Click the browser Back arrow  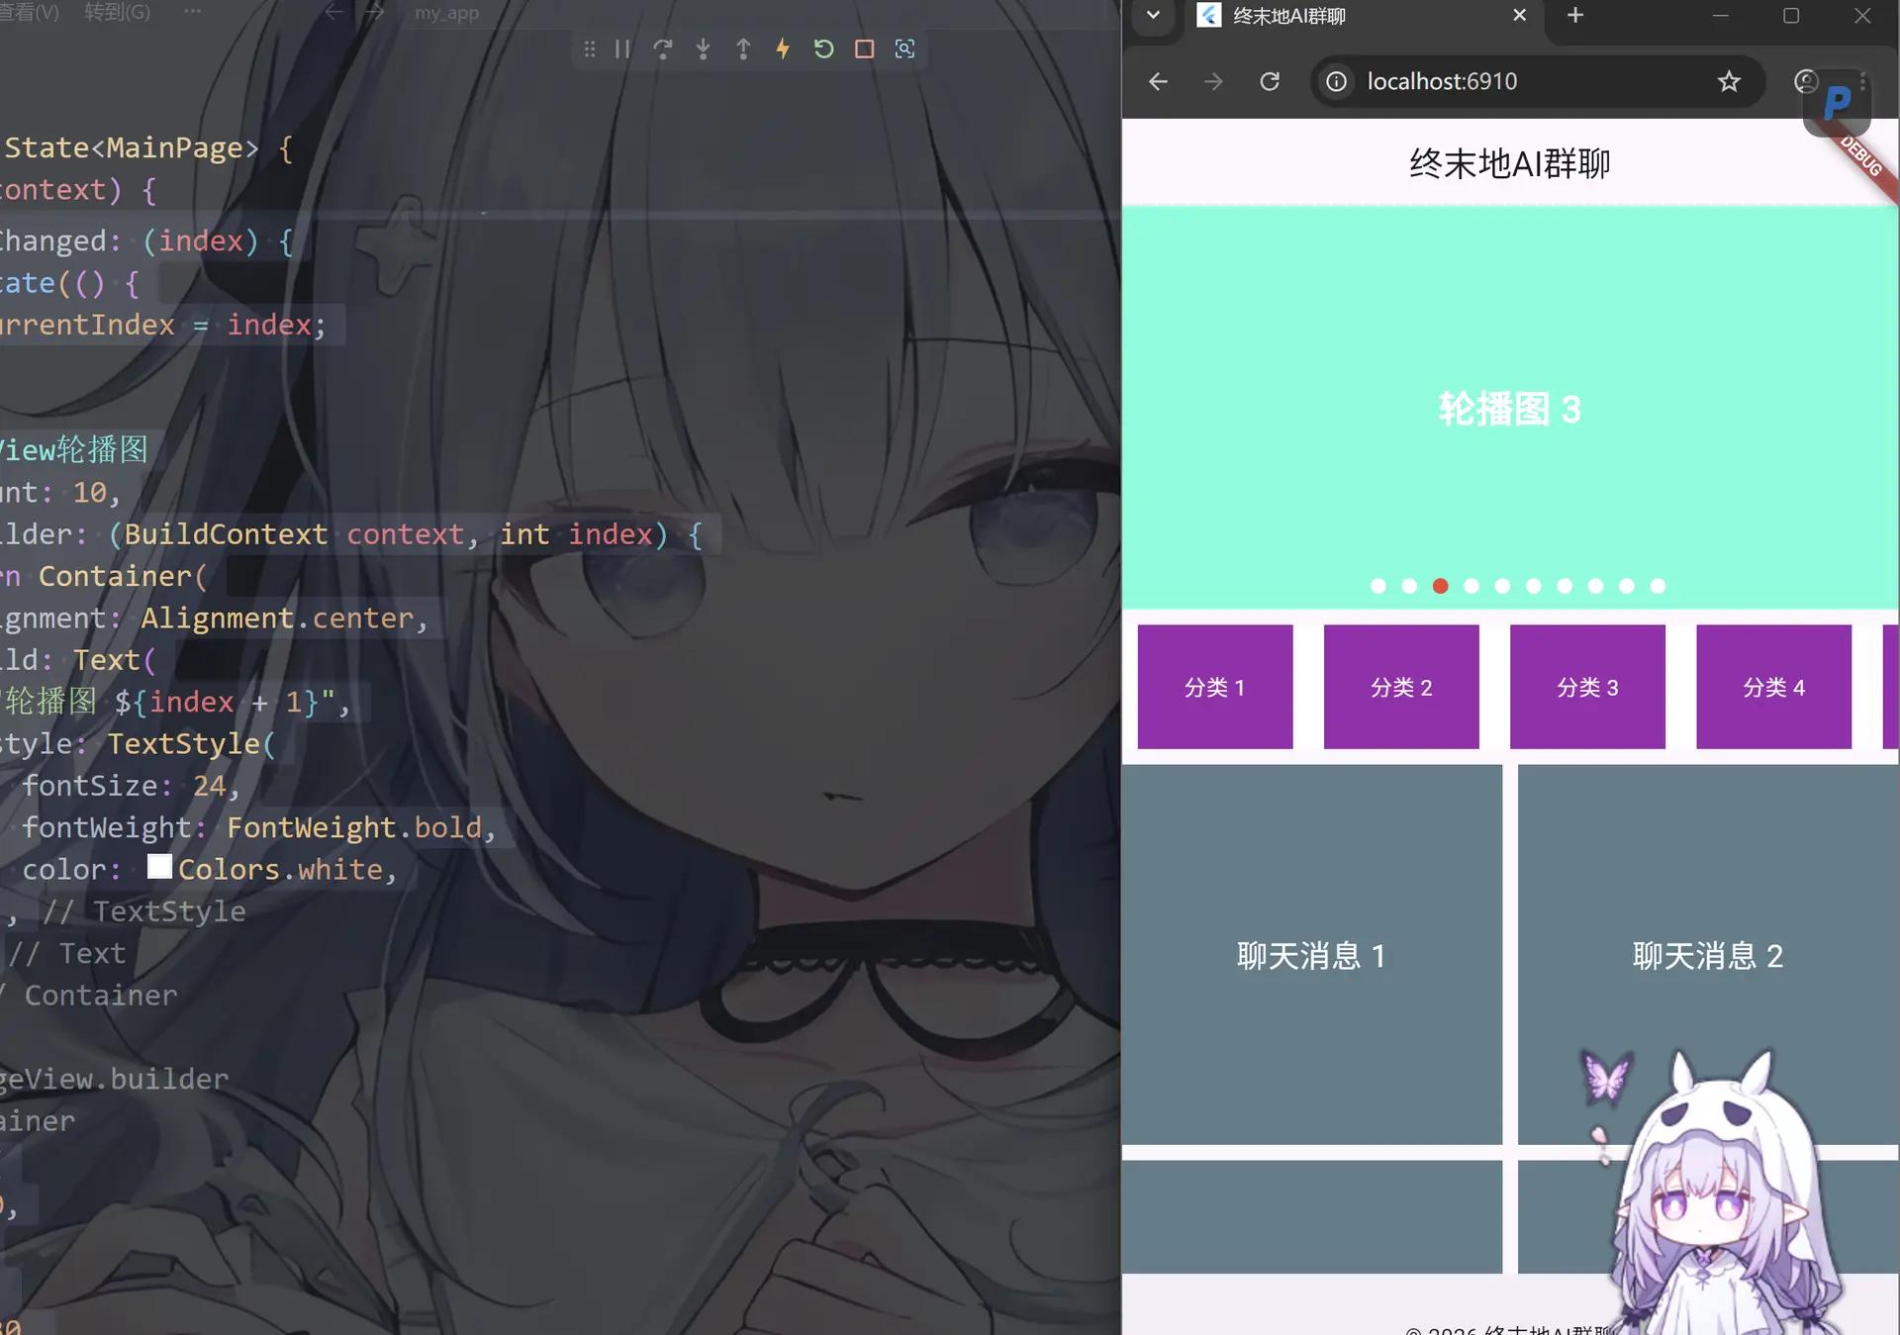1158,81
